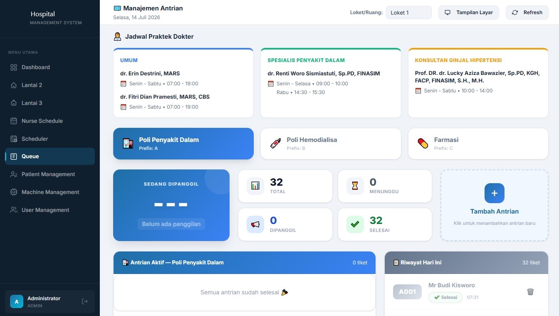Click the Queue list icon in sidebar
559x316 pixels.
coord(14,157)
